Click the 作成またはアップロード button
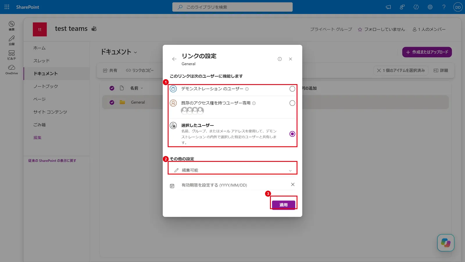 point(427,52)
